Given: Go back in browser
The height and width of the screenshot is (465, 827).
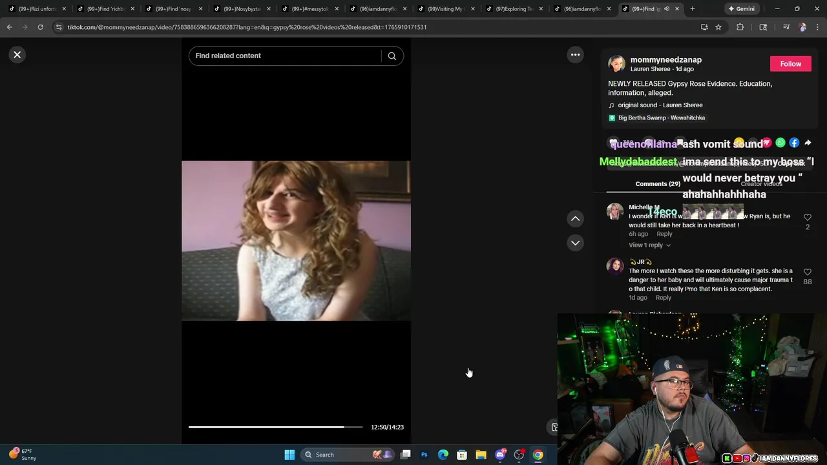Looking at the screenshot, I should click(x=10, y=27).
